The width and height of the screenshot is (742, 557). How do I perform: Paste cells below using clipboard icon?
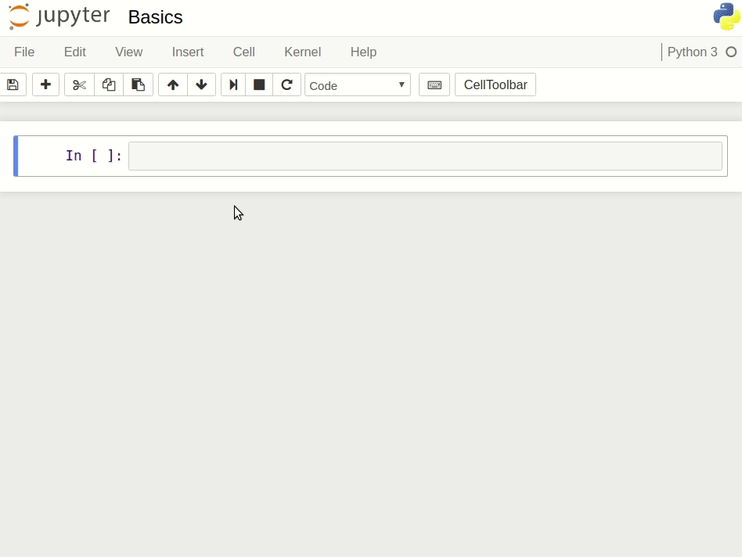[139, 84]
